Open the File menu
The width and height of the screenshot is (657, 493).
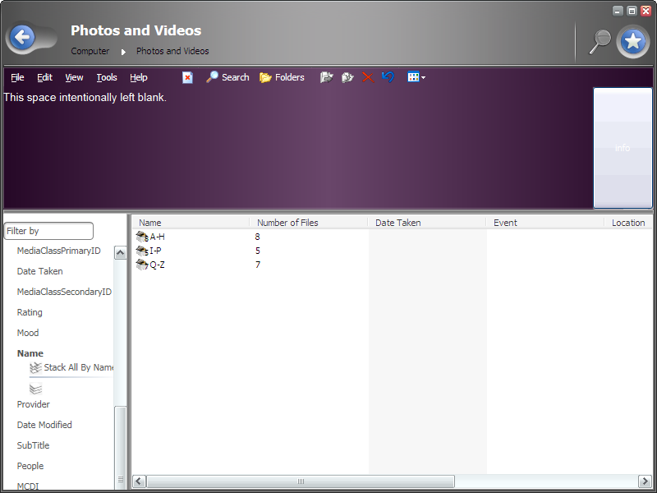point(17,77)
